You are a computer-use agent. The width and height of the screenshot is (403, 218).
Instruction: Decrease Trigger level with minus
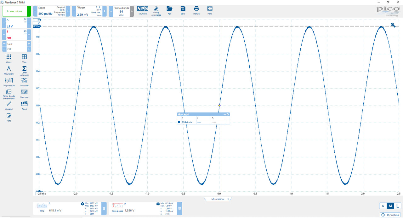pos(74,11)
